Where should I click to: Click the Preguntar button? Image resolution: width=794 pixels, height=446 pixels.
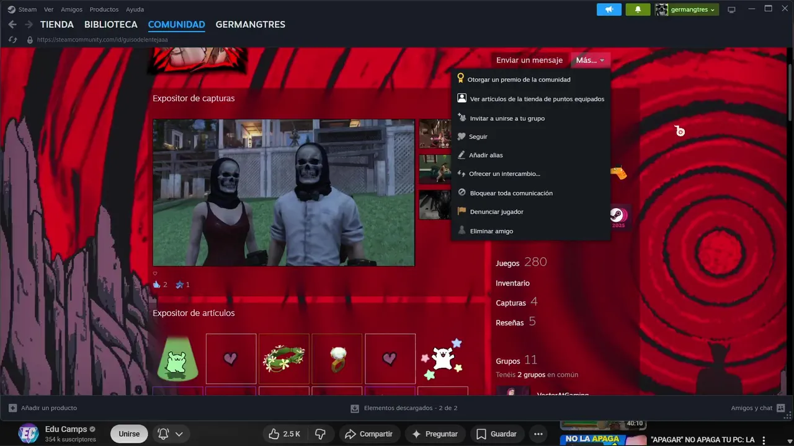click(x=434, y=434)
